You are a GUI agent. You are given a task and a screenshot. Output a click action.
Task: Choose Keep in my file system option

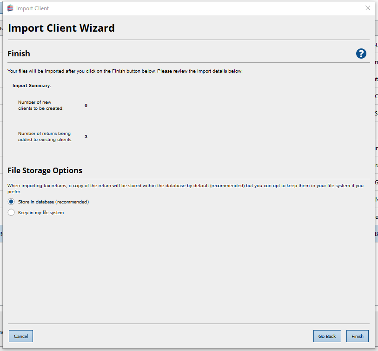(x=12, y=212)
